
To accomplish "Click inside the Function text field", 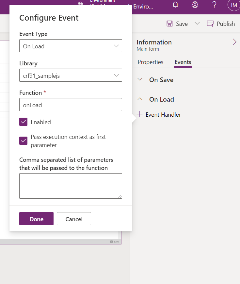I will click(x=71, y=105).
